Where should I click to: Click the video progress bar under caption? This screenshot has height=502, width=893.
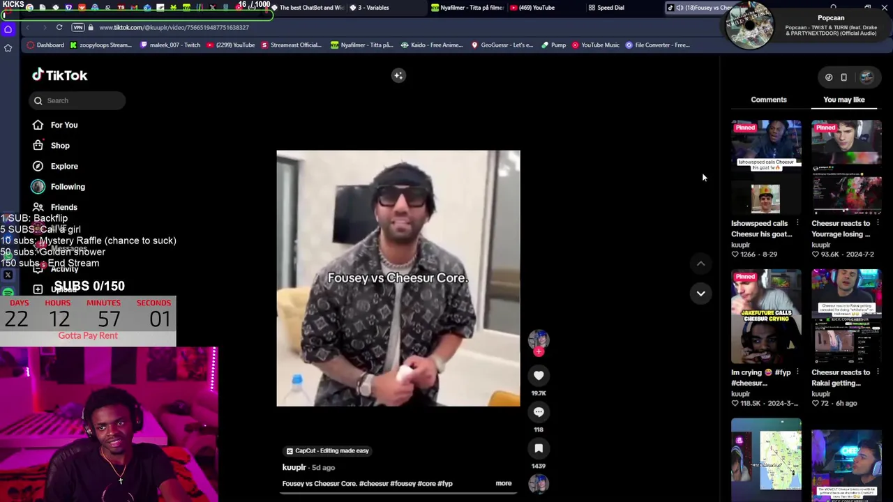398,493
